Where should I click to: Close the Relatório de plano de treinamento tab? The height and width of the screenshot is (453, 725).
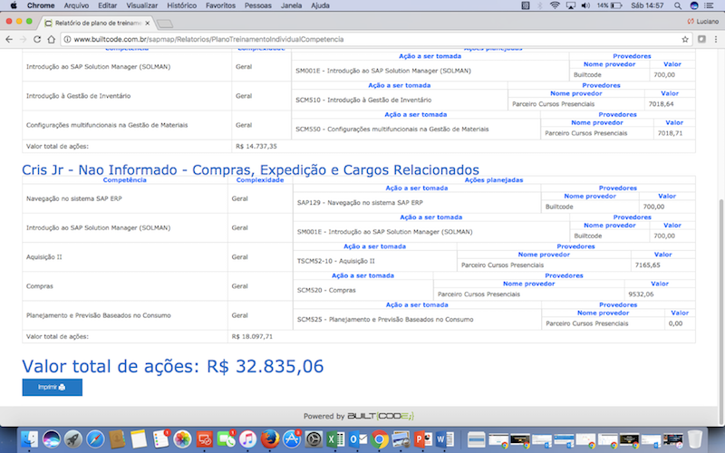coord(148,23)
